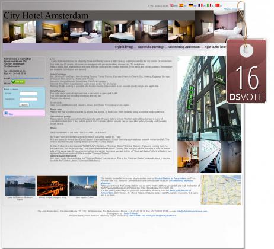274x249 pixels.
Task: Switch language via the Italian flag icon
Action: [x=209, y=5]
